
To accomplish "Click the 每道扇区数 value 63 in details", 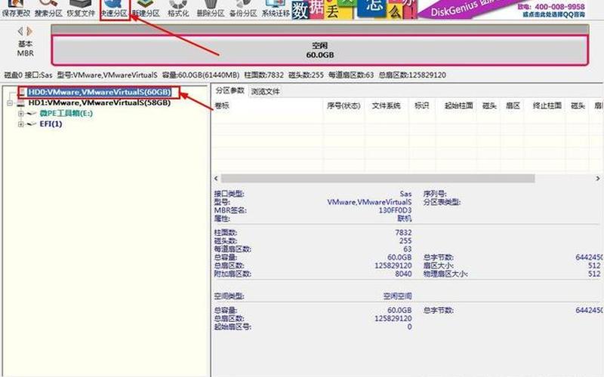I will pyautogui.click(x=408, y=249).
